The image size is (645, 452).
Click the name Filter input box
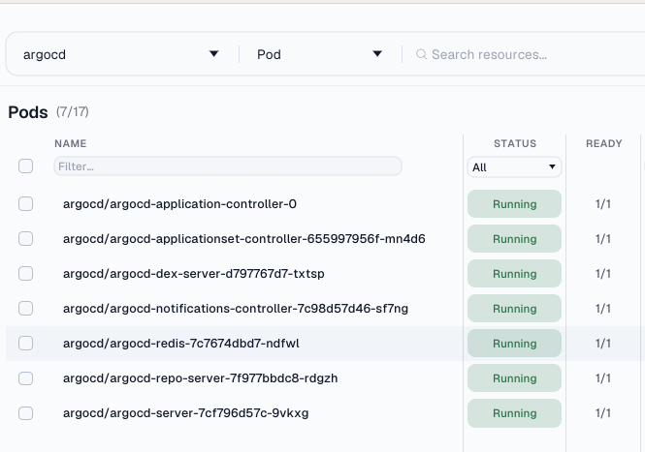pyautogui.click(x=228, y=166)
